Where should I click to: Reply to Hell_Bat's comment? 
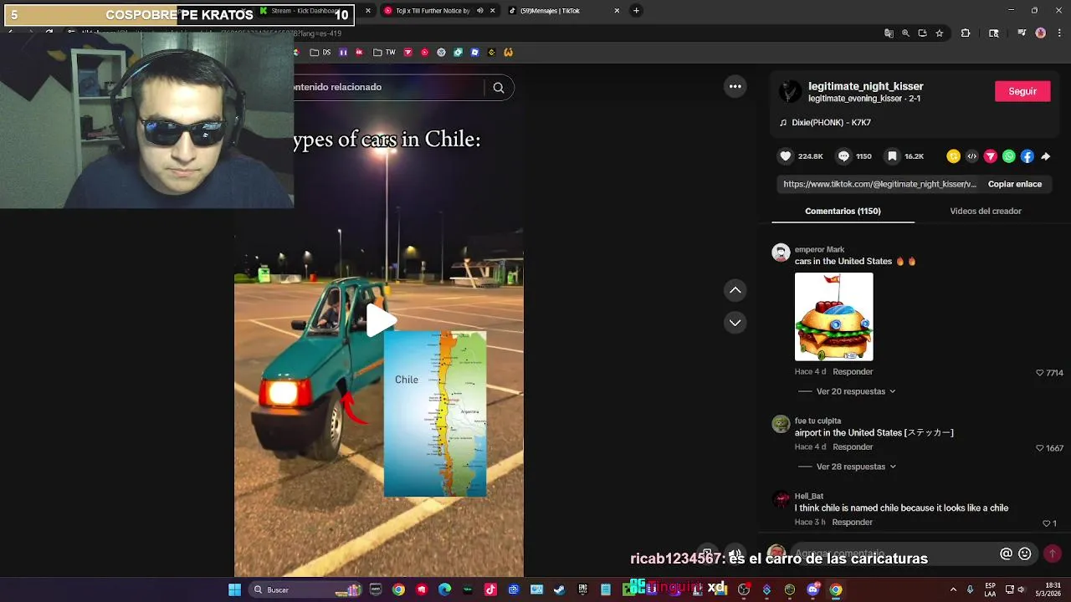853,522
